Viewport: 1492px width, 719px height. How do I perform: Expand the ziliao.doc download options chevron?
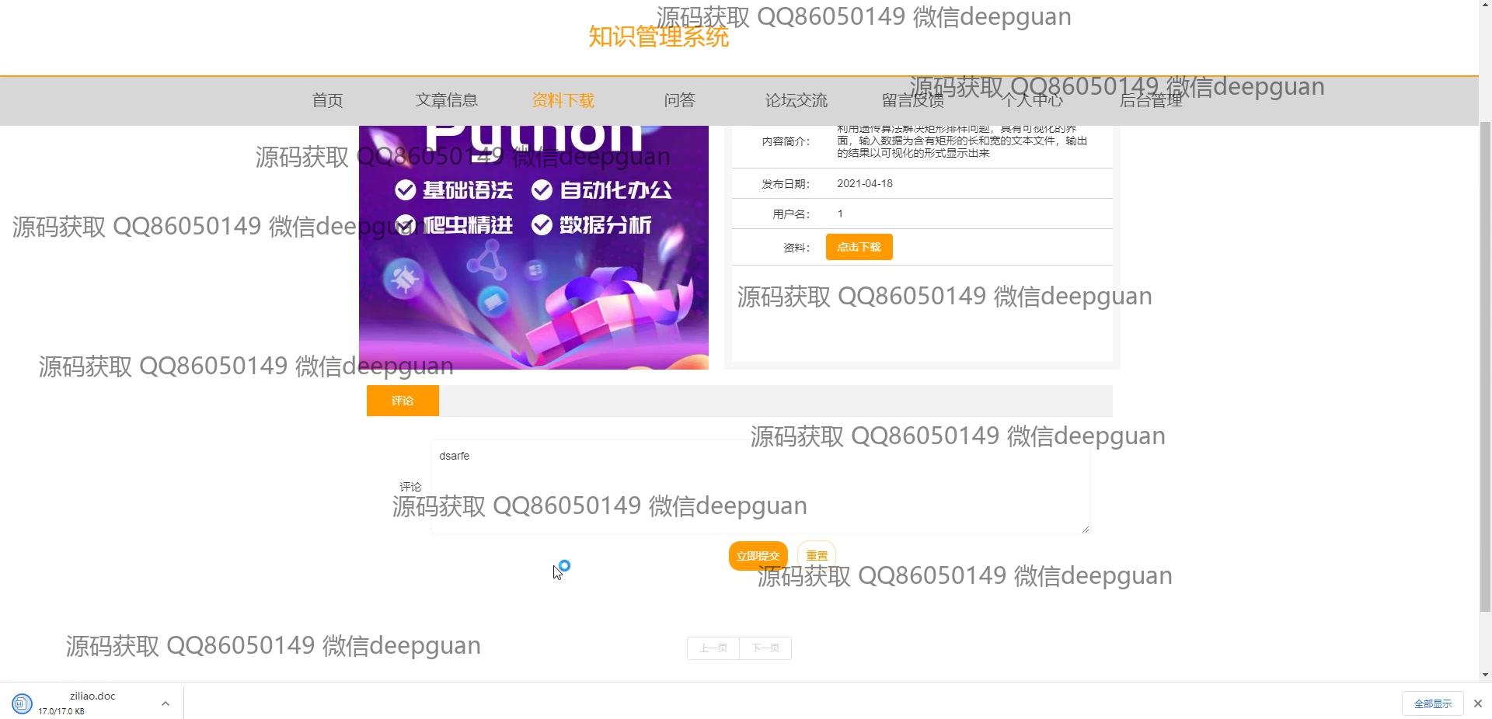coord(165,703)
